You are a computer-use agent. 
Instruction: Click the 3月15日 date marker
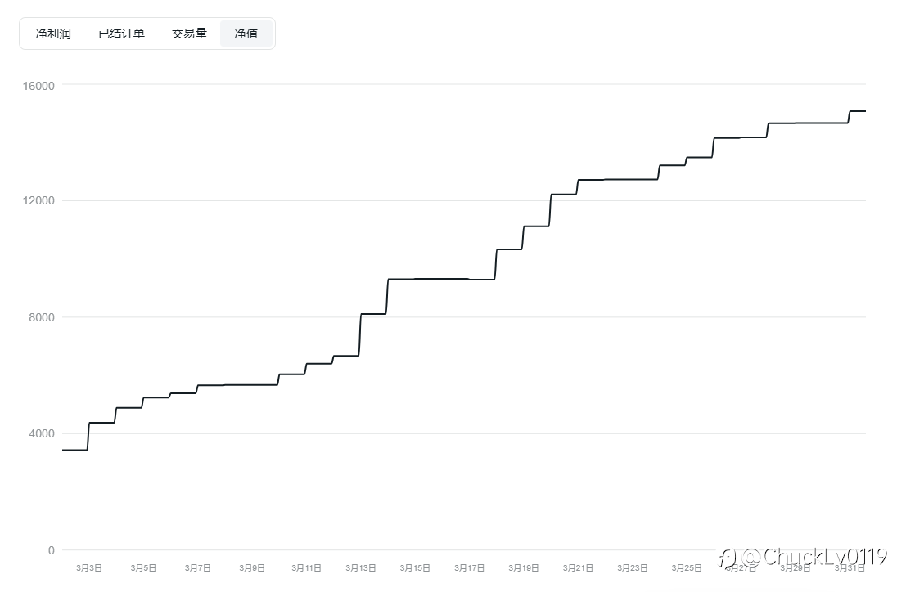tap(415, 567)
